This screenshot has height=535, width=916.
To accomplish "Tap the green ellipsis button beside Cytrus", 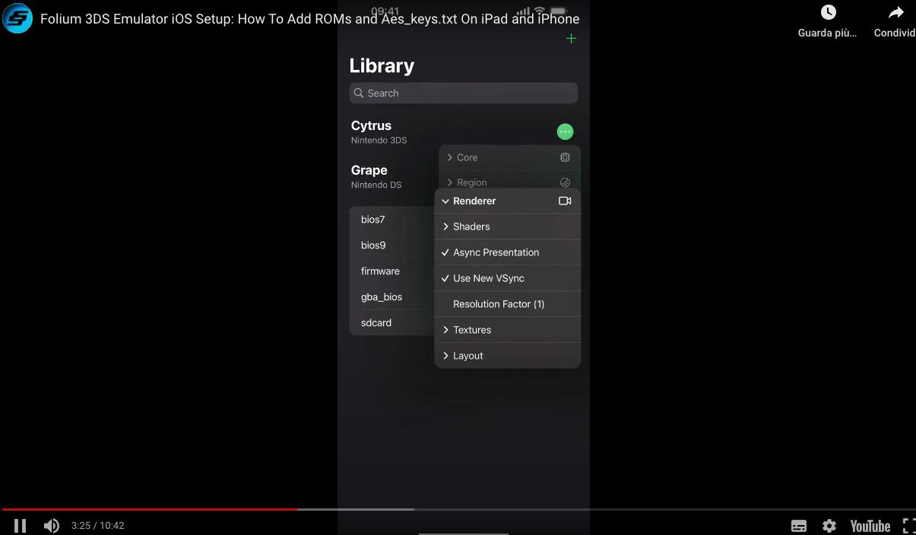I will pyautogui.click(x=565, y=131).
